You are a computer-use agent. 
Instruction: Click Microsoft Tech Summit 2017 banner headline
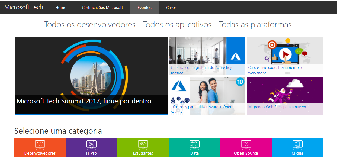click(84, 101)
